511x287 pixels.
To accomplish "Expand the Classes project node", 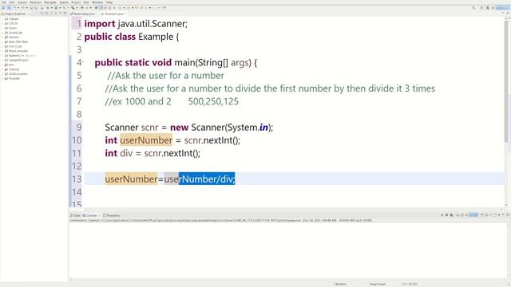I will [x=2, y=19].
